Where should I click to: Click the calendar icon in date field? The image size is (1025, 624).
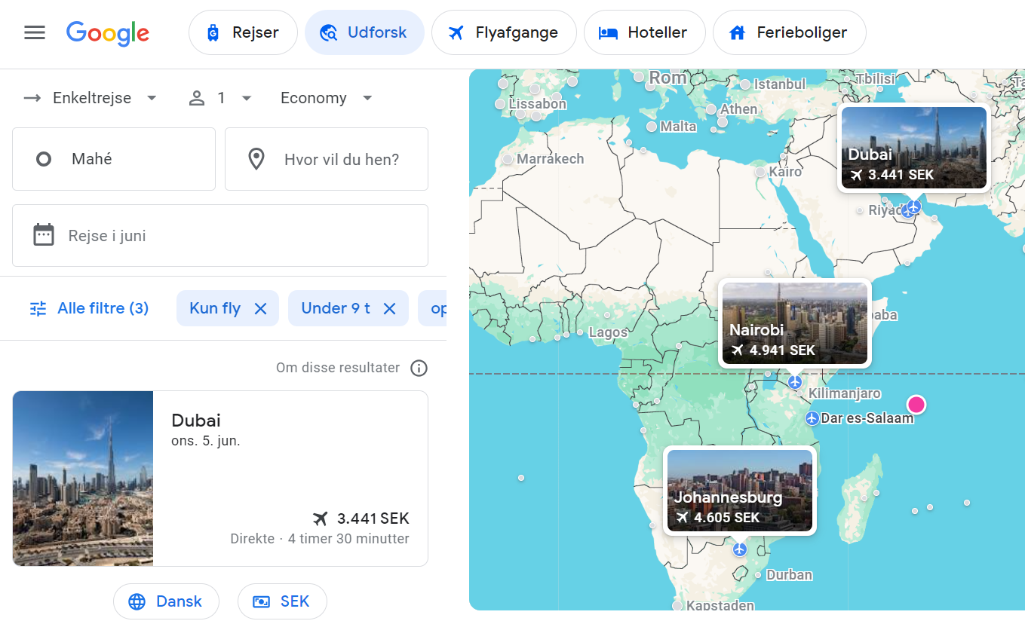point(44,235)
